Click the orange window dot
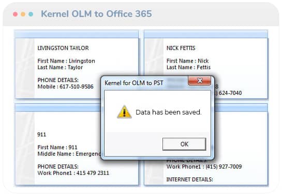Image resolution: width=282 pixels, height=196 pixels. (23, 14)
